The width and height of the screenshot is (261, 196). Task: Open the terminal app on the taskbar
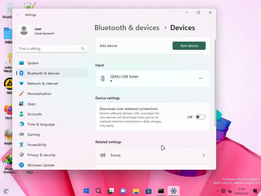161,191
